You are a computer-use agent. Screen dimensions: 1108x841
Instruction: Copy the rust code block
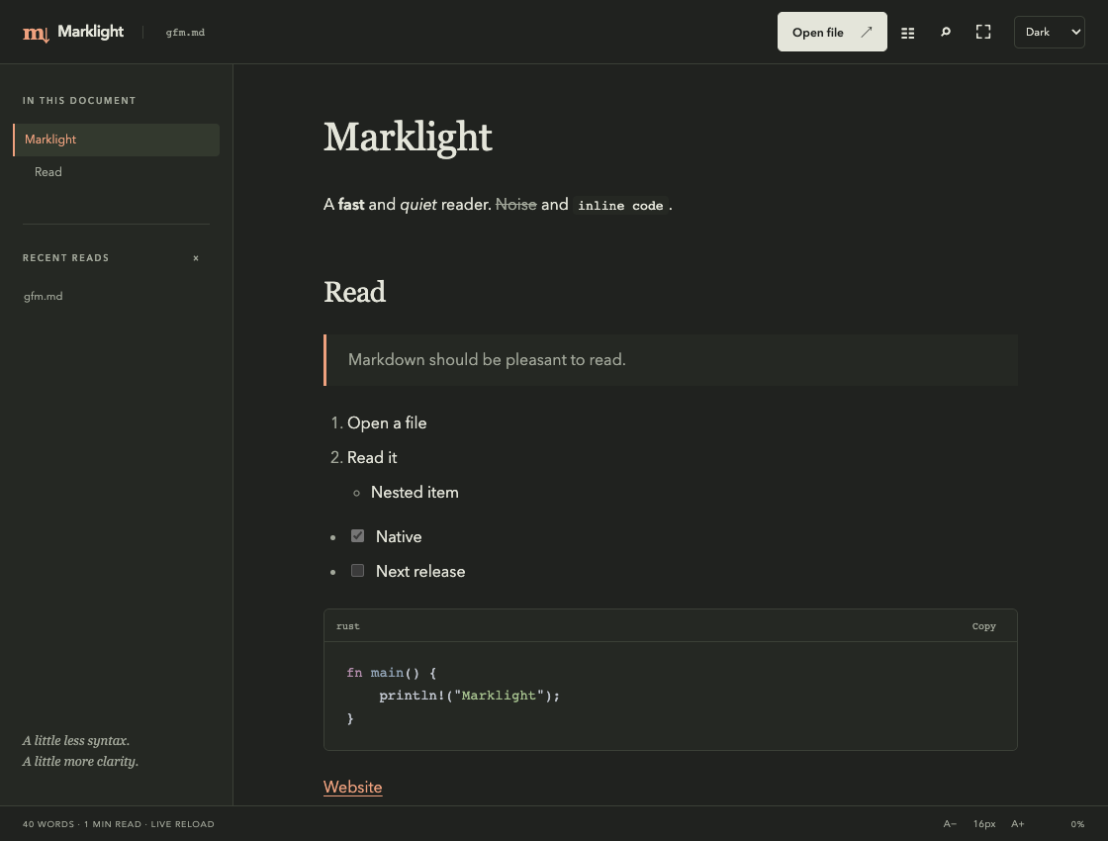point(983,626)
